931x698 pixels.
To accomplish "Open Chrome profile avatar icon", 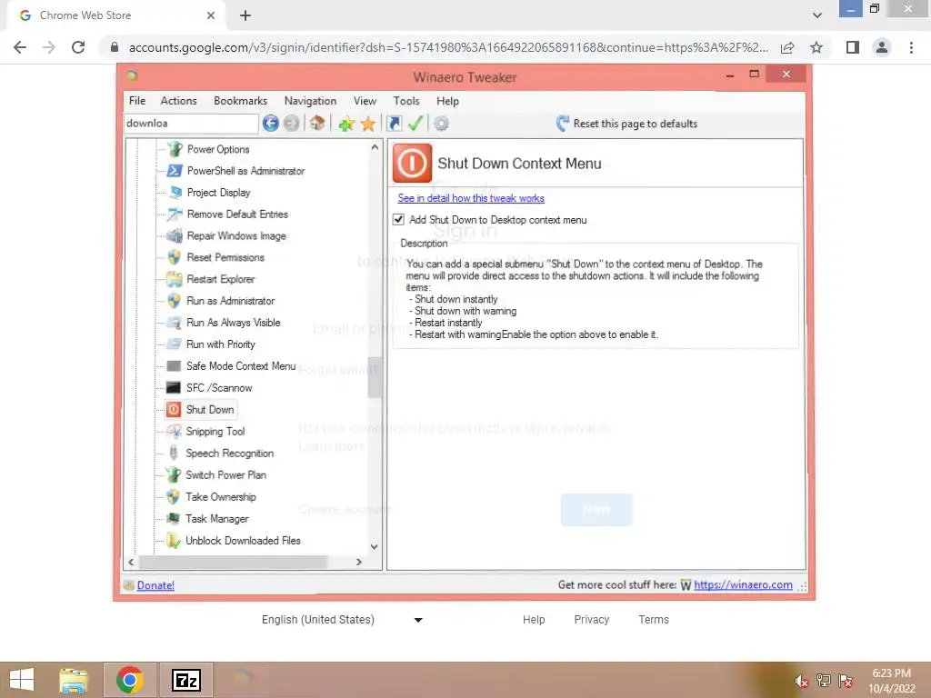I will tap(882, 47).
